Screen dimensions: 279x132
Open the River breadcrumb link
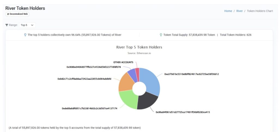[x=239, y=11]
